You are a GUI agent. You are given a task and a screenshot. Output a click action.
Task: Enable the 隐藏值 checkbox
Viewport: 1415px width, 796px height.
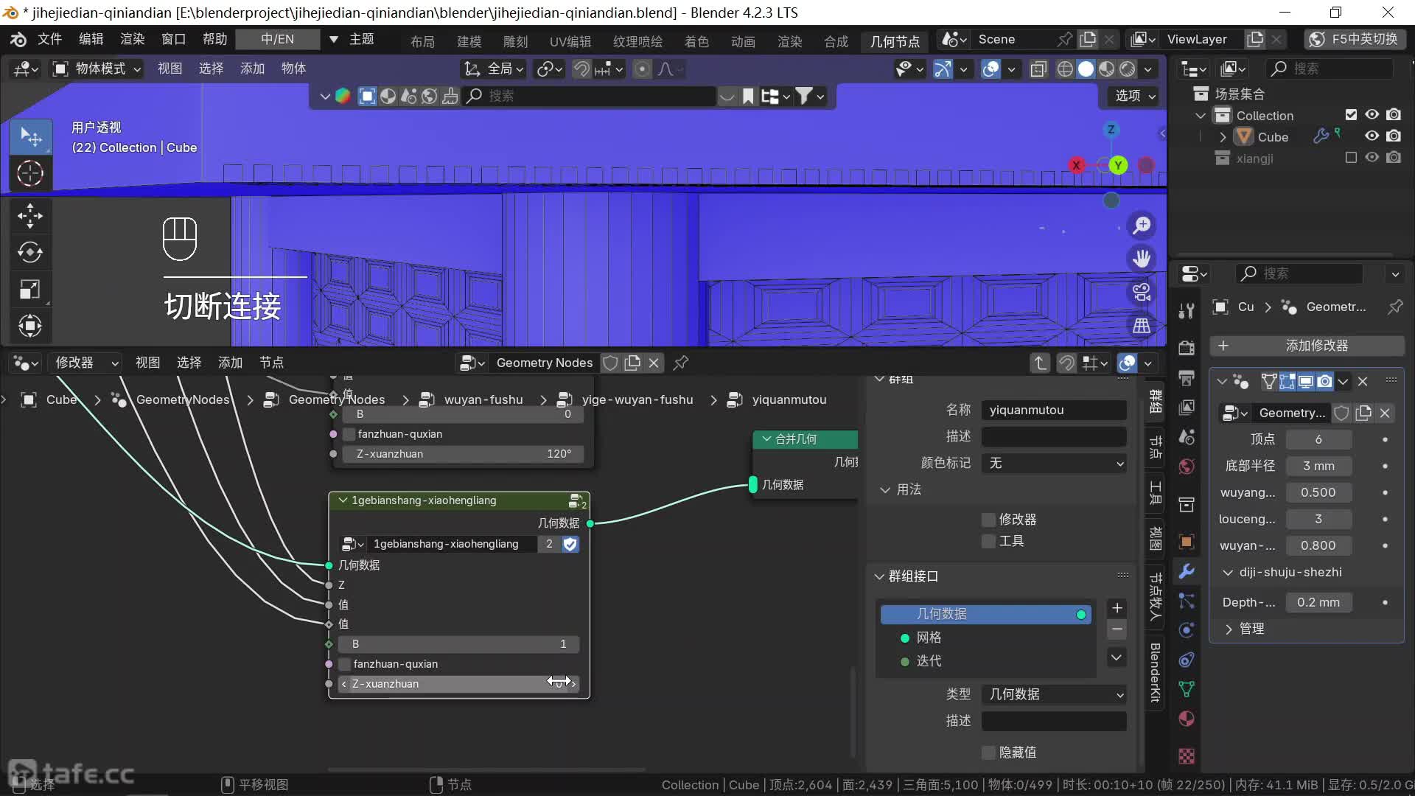click(989, 753)
